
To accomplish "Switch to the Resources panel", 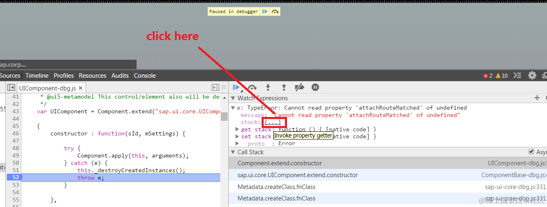I will [92, 76].
